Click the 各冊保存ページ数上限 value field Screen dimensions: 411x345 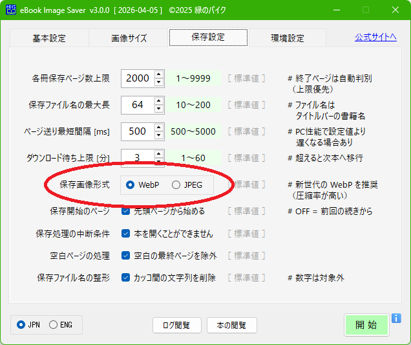pyautogui.click(x=137, y=78)
